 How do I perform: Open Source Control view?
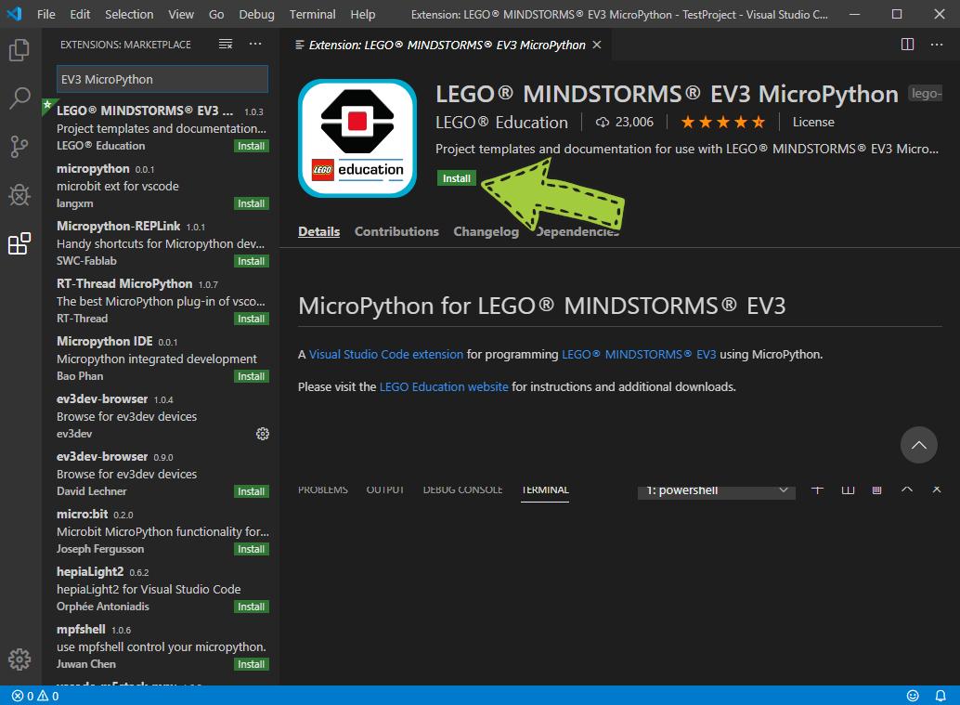click(x=19, y=147)
